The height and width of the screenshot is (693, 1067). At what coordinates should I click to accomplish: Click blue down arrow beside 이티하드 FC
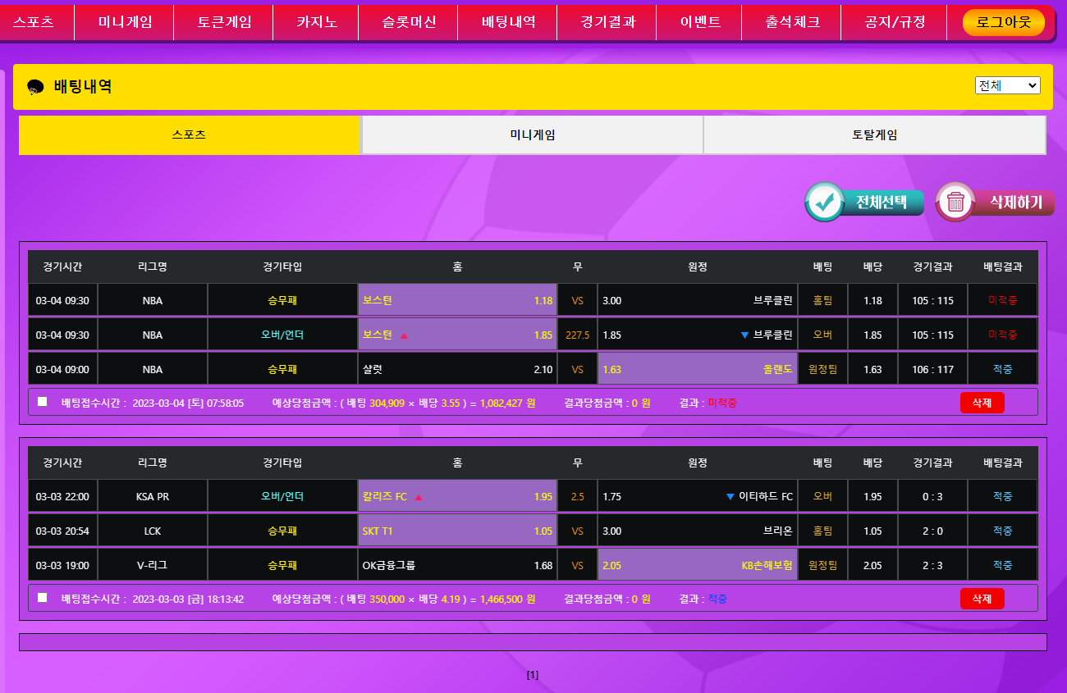coord(730,497)
